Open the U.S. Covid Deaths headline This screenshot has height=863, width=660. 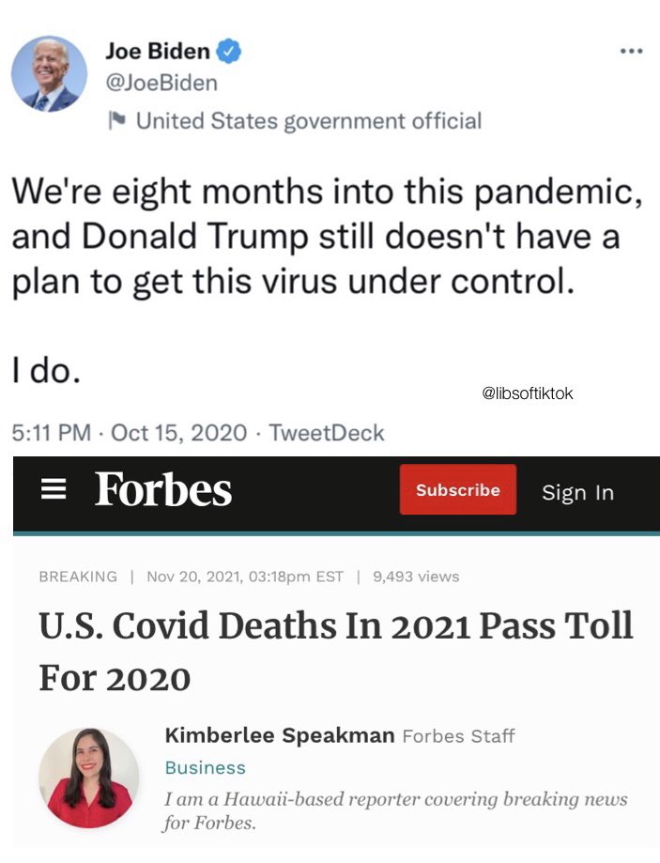point(336,652)
